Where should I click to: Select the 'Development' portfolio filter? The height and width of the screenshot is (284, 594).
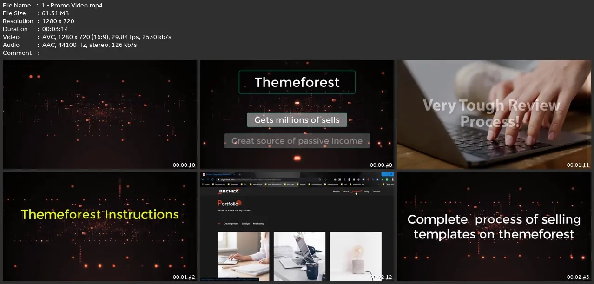coord(231,224)
